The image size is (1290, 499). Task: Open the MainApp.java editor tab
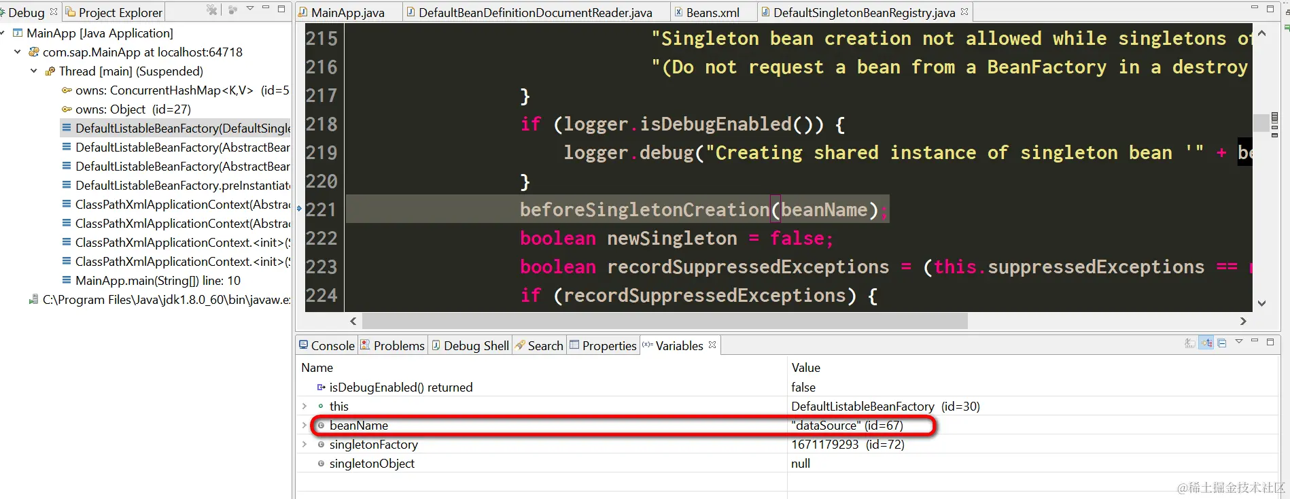coord(347,12)
